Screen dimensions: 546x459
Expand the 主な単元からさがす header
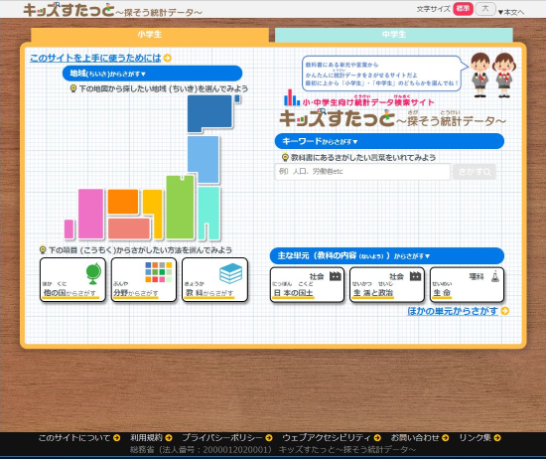coord(387,255)
